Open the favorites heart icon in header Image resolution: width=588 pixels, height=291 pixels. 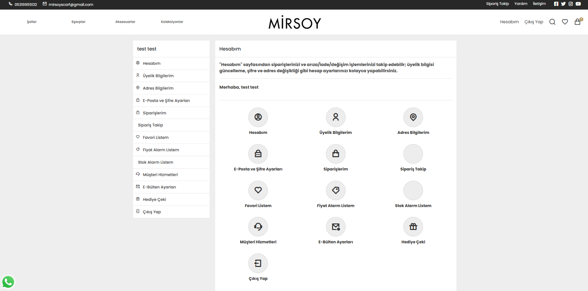[565, 22]
